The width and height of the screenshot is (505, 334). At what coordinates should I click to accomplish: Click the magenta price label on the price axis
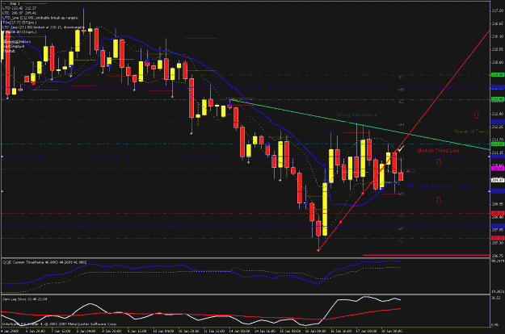(498, 169)
